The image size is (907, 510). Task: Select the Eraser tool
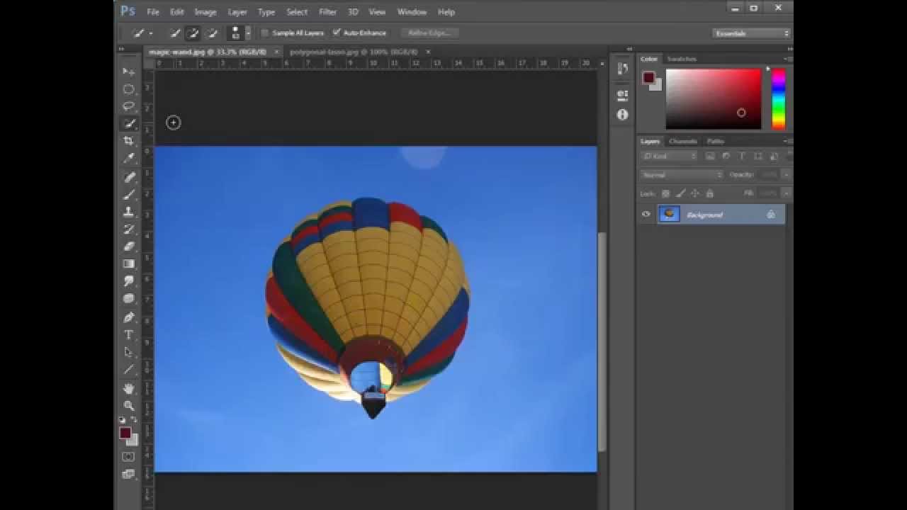pos(128,246)
